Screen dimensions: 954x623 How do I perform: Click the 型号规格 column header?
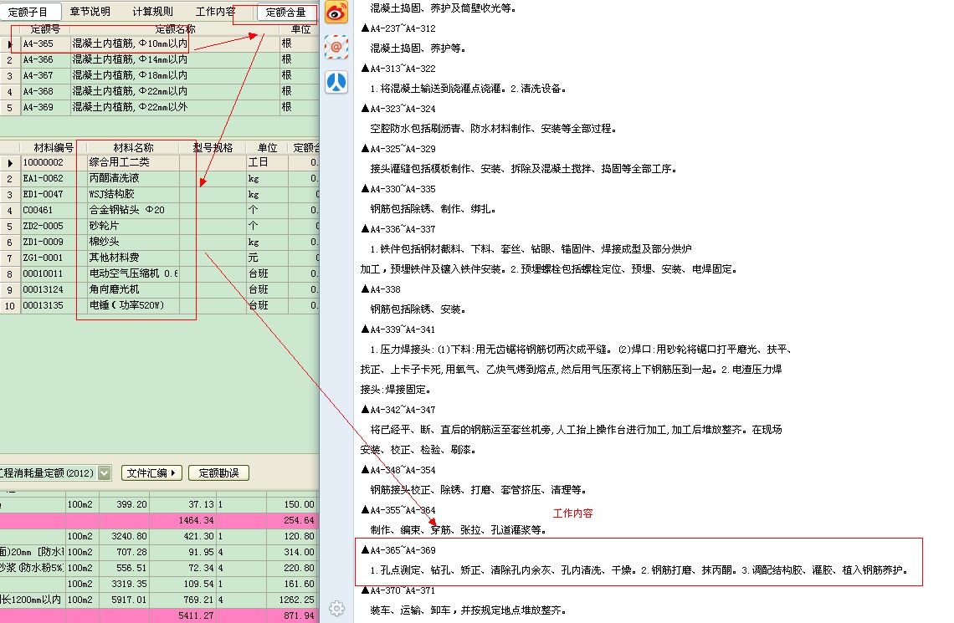[x=213, y=148]
